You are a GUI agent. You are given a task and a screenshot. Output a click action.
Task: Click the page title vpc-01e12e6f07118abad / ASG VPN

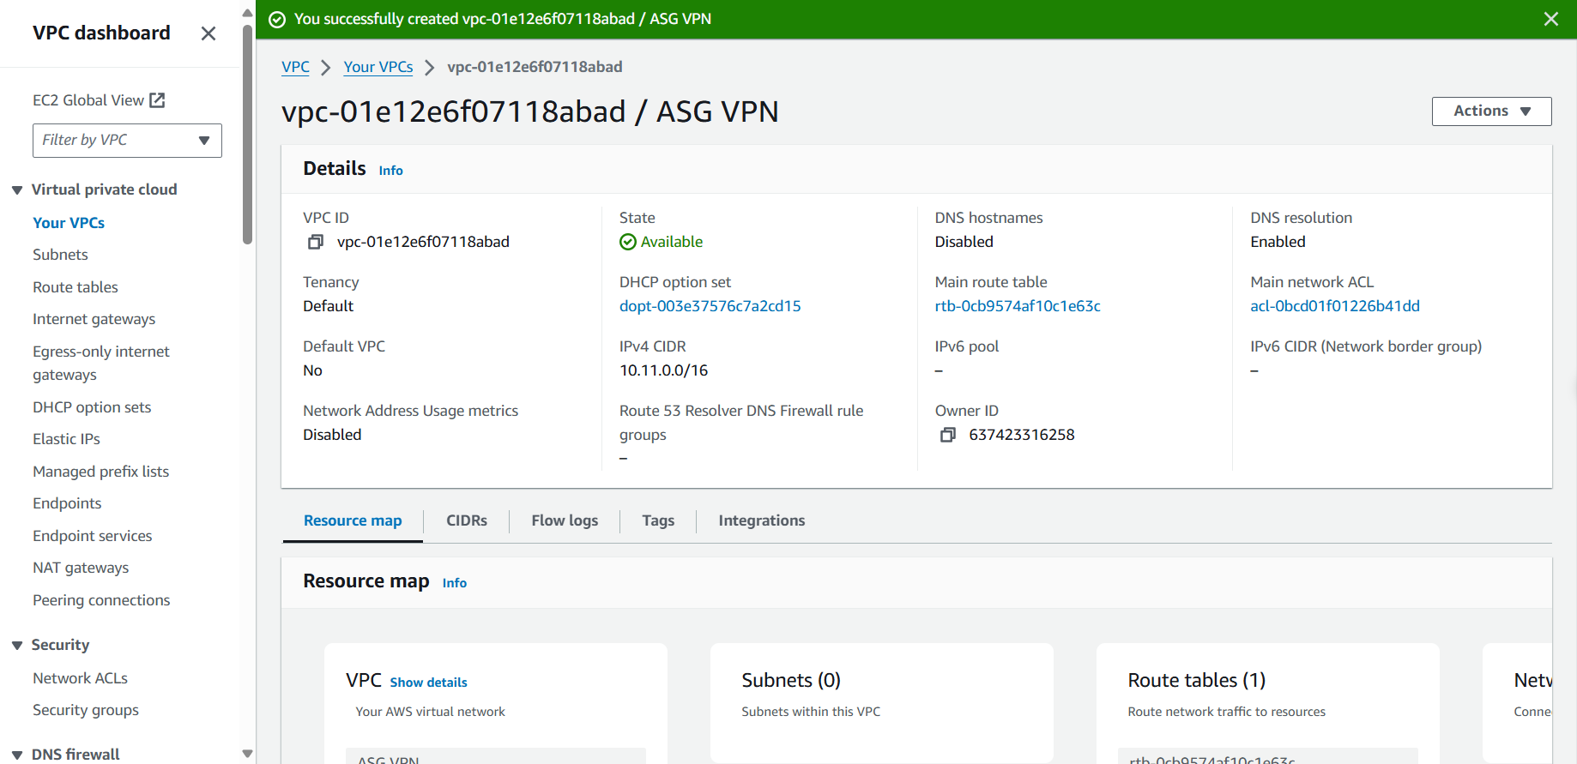click(x=530, y=111)
